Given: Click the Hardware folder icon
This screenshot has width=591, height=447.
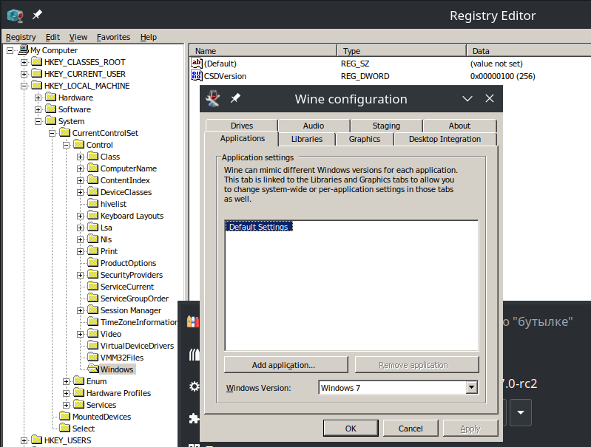Looking at the screenshot, I should (x=50, y=97).
